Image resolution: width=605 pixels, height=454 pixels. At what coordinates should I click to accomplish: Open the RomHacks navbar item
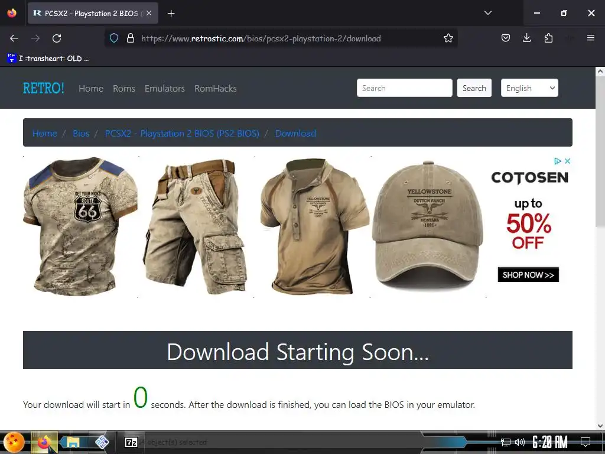[x=215, y=89]
